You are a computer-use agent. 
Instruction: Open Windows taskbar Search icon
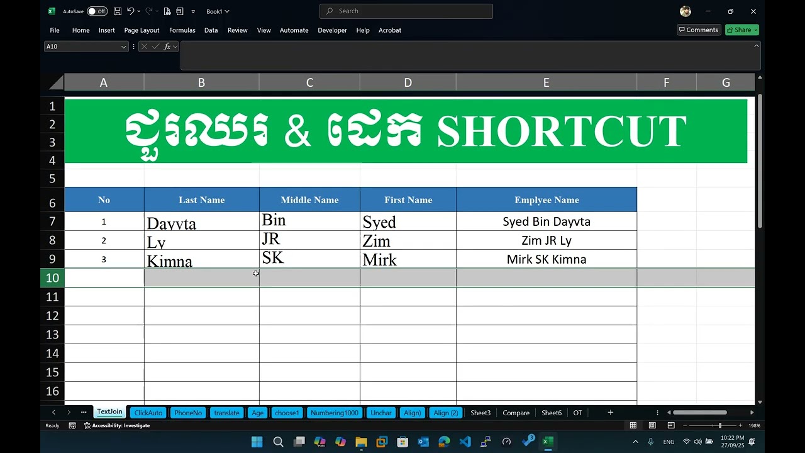[x=278, y=442]
